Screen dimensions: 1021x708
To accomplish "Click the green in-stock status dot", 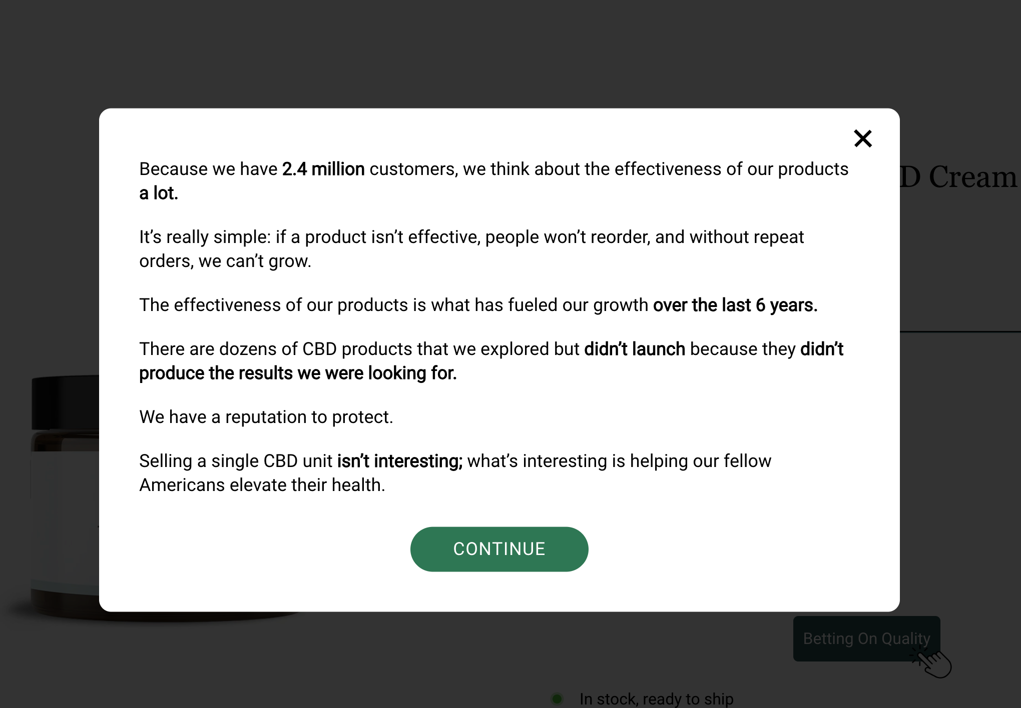I will pyautogui.click(x=557, y=698).
